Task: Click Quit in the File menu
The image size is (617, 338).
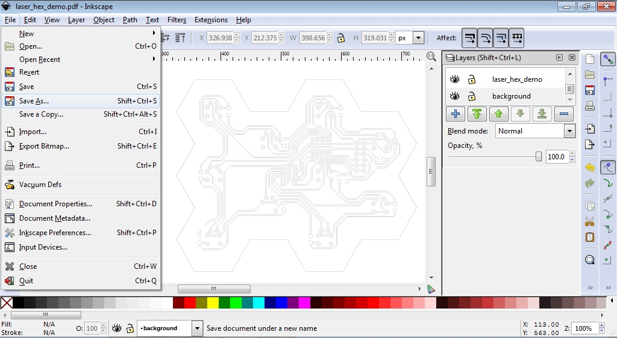Action: (x=80, y=281)
